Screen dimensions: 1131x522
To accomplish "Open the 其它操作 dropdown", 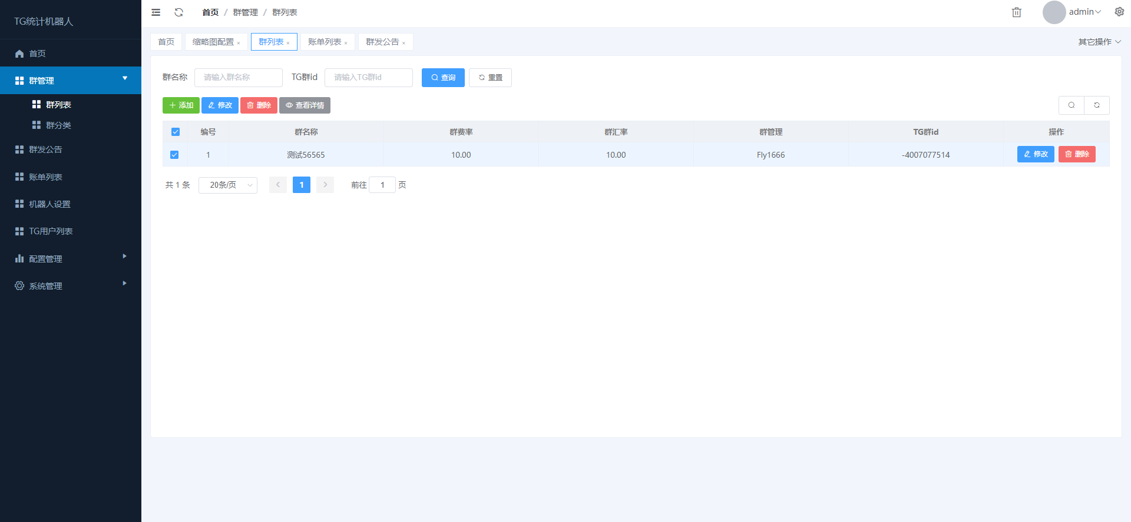I will pos(1099,42).
